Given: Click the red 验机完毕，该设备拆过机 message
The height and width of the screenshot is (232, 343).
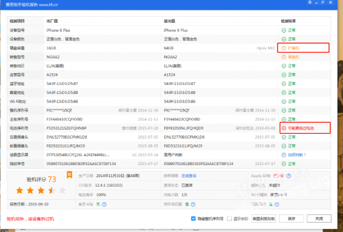Looking at the screenshot, I should [x=31, y=219].
